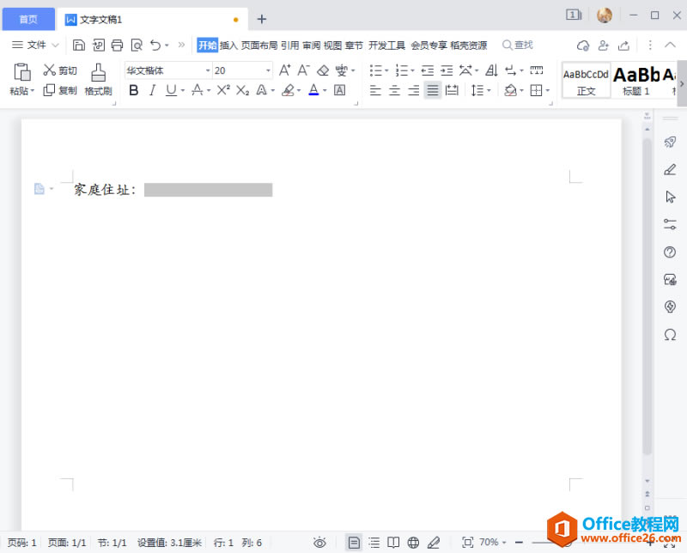Toggle Italic formatting

[x=153, y=90]
